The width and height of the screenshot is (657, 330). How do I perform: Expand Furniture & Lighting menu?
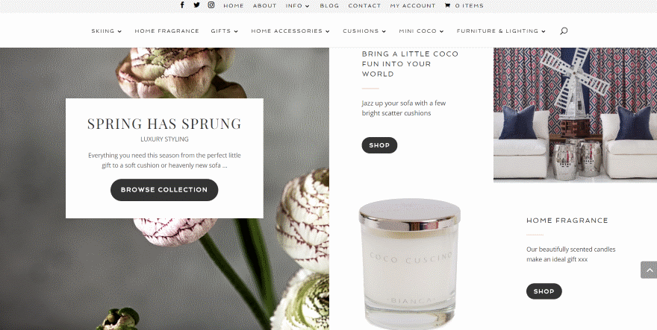(501, 31)
